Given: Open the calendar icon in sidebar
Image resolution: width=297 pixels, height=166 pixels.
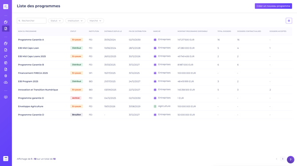Looking at the screenshot, I should [x=6, y=63].
